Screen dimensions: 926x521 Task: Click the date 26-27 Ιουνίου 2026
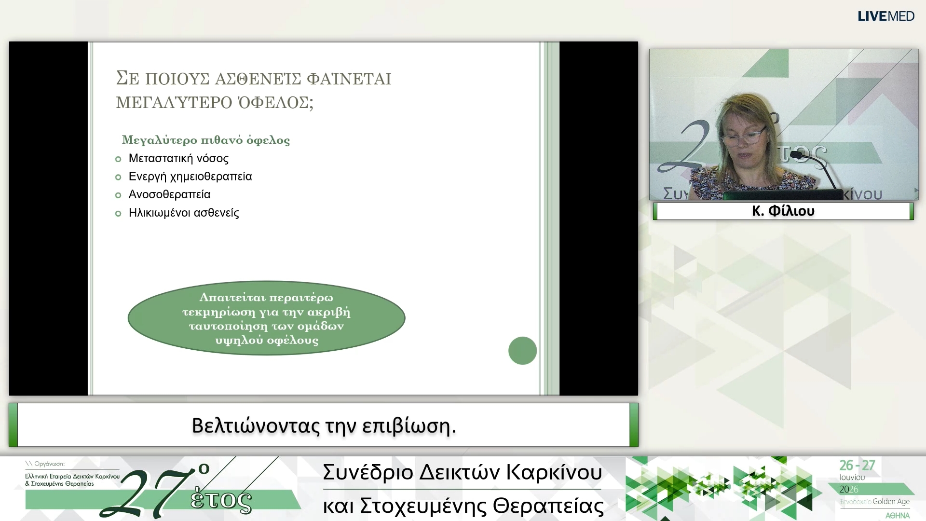tap(857, 477)
